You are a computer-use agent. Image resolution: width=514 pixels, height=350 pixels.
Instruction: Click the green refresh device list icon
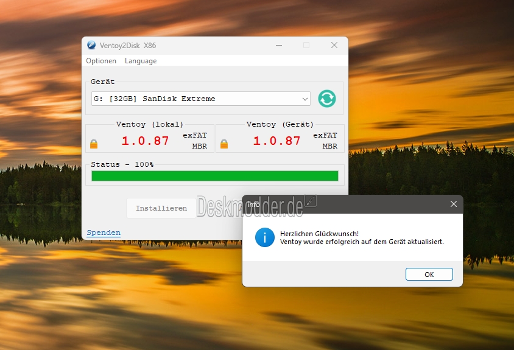[x=327, y=99]
